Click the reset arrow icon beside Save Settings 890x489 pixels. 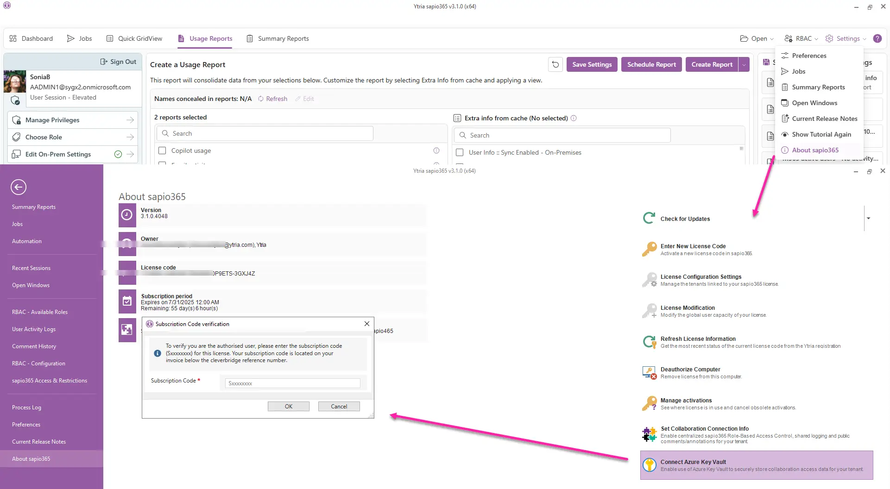coord(555,64)
